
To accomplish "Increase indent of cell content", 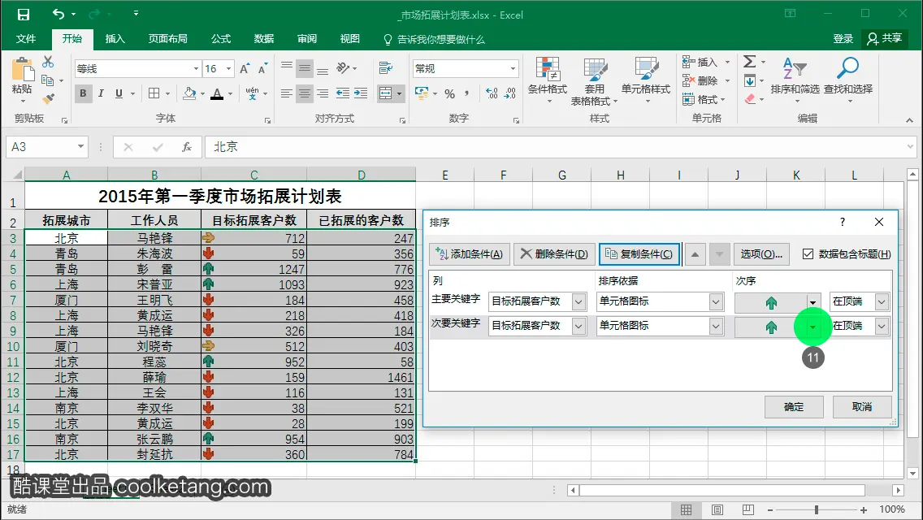I will coord(360,93).
